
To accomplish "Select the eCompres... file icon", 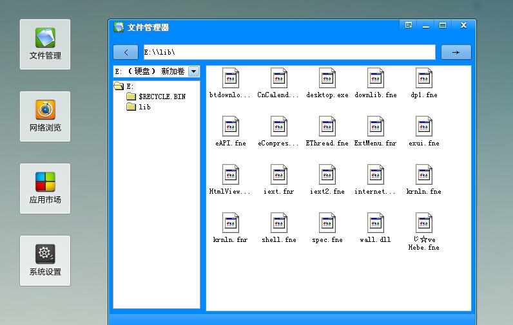I will (279, 126).
